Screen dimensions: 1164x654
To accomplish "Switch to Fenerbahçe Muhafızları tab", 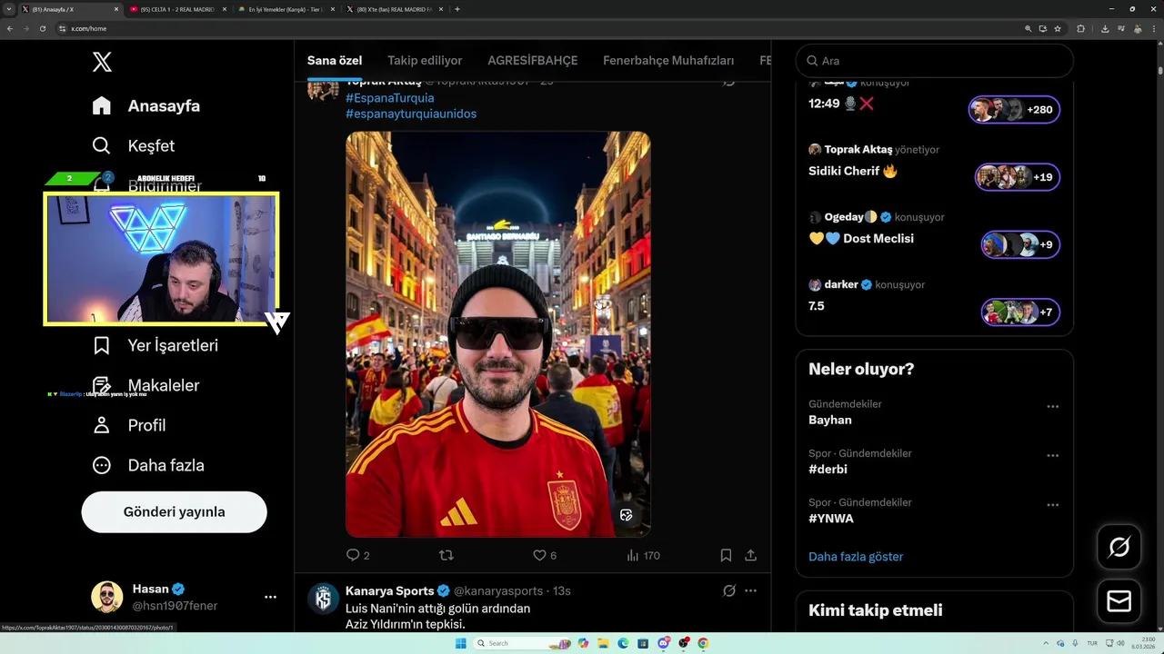I will click(x=668, y=61).
